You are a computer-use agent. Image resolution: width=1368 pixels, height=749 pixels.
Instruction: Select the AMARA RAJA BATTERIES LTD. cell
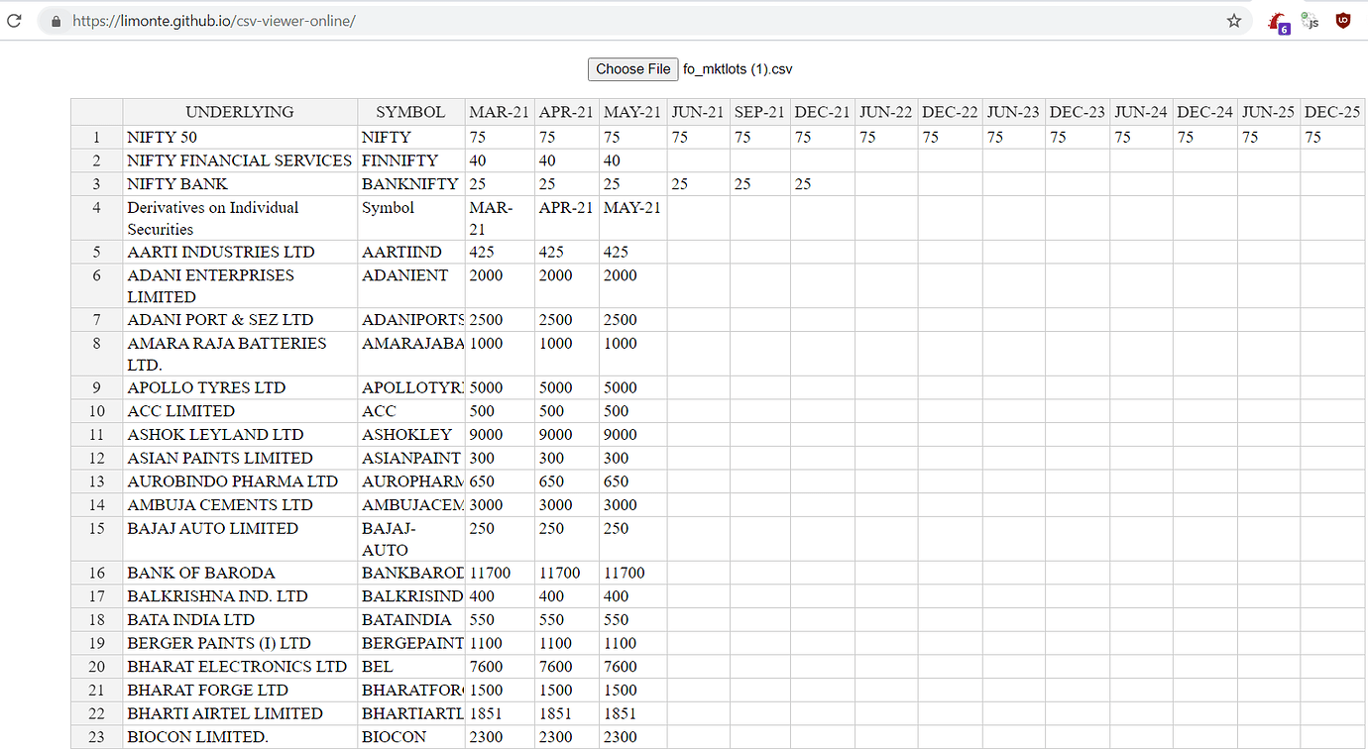coord(240,354)
